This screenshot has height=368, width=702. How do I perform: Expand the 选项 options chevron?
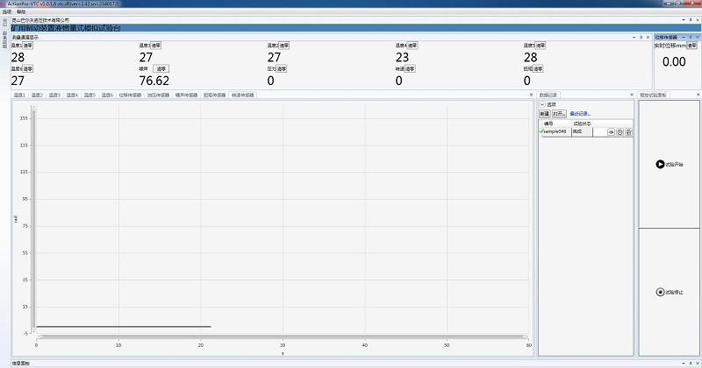coord(542,104)
